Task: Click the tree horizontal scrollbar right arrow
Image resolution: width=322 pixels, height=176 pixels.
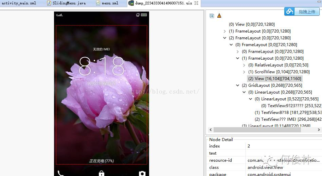Action: point(319,130)
